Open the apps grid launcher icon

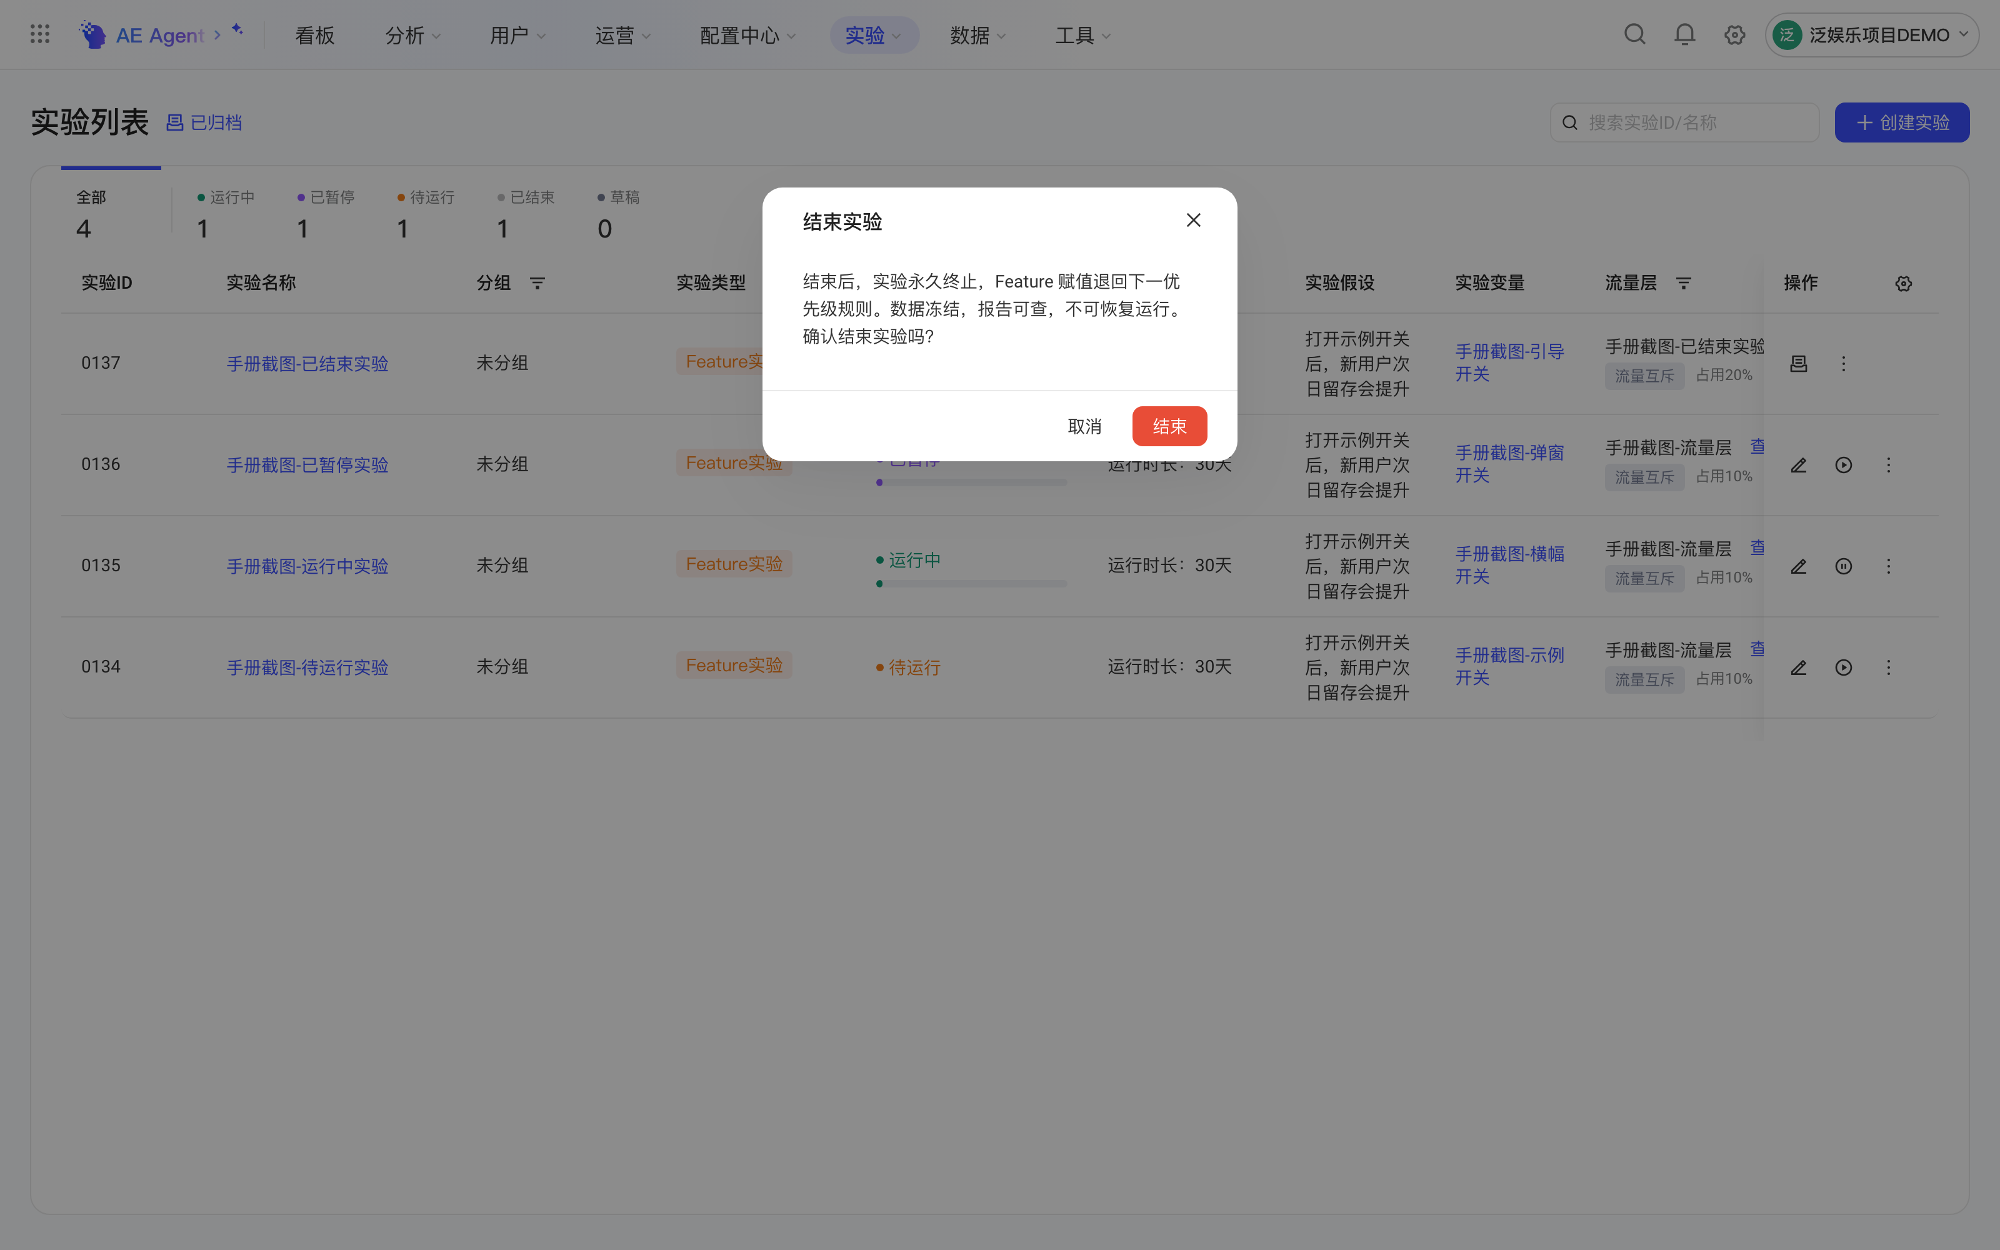pos(39,35)
